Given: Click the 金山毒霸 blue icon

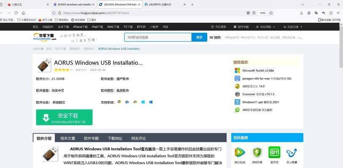Looking at the screenshot, I should [292, 153].
